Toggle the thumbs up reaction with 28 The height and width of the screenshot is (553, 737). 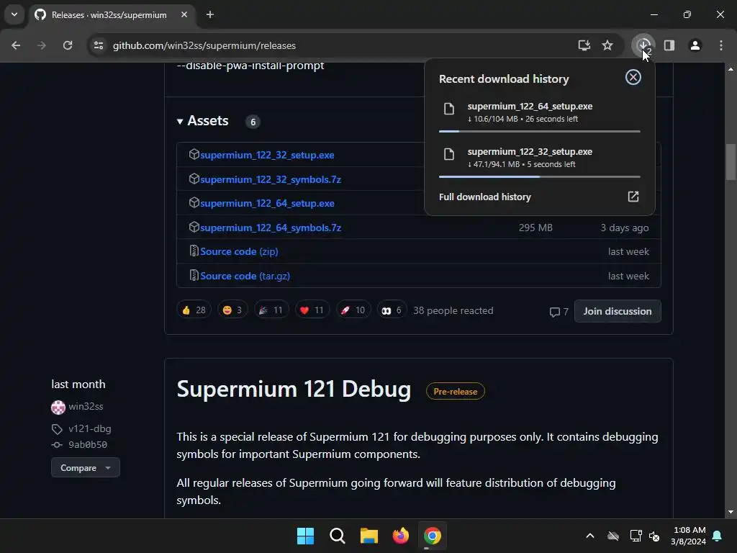tap(194, 310)
